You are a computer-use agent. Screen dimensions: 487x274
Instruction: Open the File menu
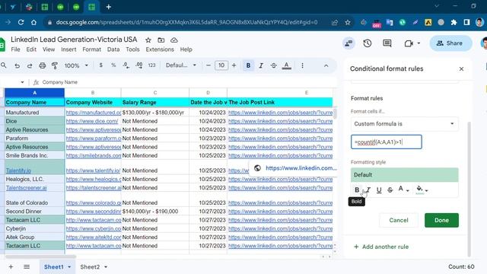coord(15,49)
